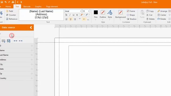Click the Background color swatch
The width and height of the screenshot is (171, 96).
121,12
